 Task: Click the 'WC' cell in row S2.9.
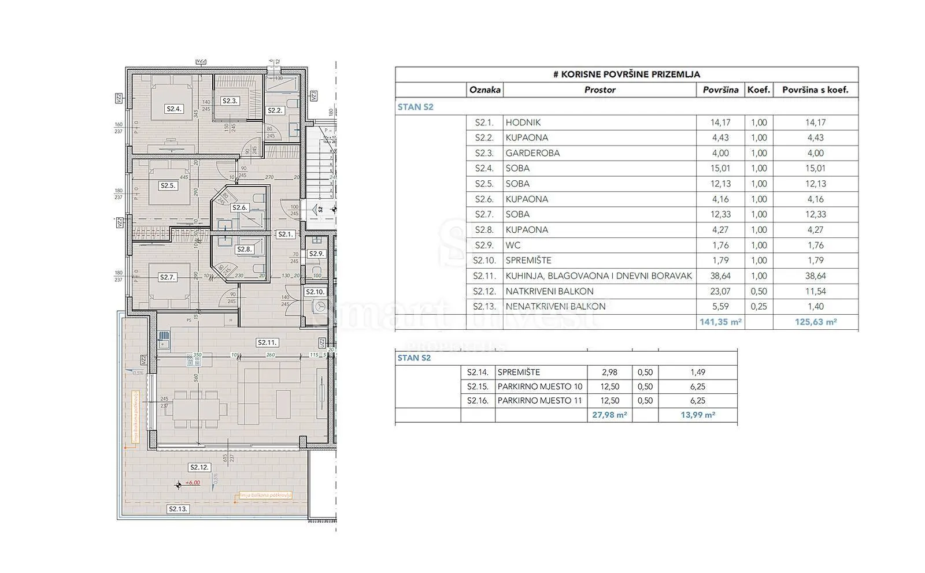pyautogui.click(x=513, y=245)
